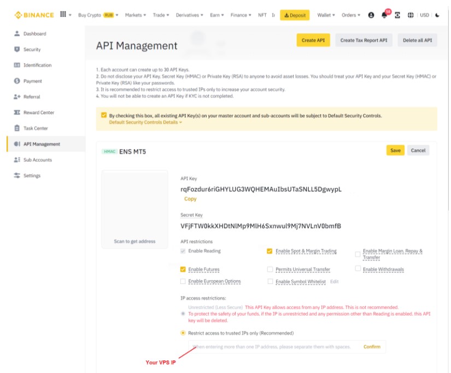
Task: Click the Deposit button
Action: [x=295, y=15]
